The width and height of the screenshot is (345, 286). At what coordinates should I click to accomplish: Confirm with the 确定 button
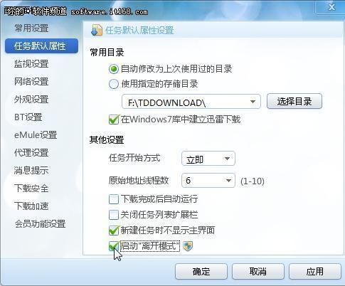click(201, 271)
